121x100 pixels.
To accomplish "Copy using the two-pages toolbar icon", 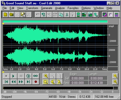I will [x=61, y=15].
